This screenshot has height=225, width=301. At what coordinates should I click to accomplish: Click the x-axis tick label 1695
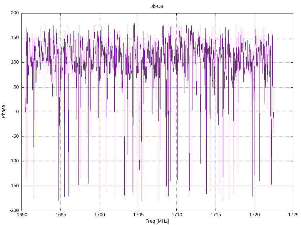coord(61,215)
